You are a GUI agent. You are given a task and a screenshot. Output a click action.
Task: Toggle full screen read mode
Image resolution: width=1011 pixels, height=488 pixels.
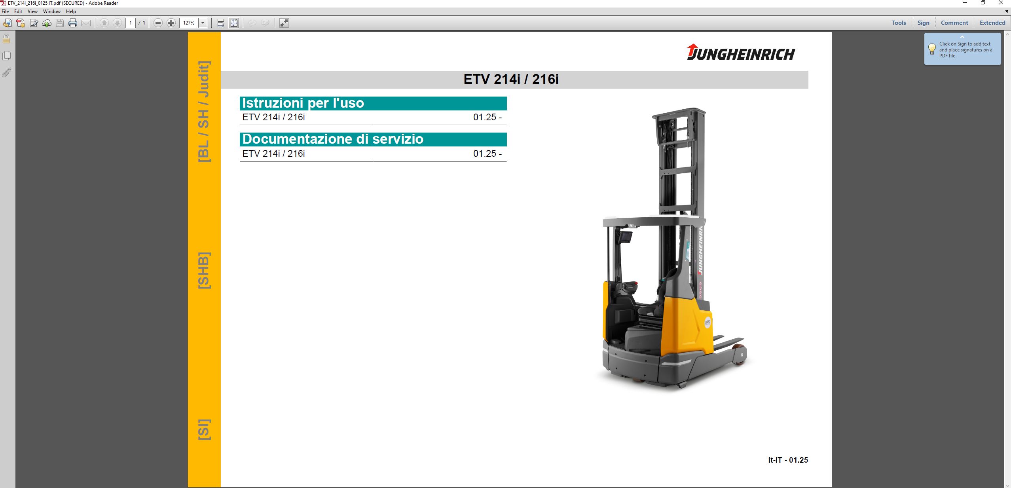pyautogui.click(x=284, y=23)
